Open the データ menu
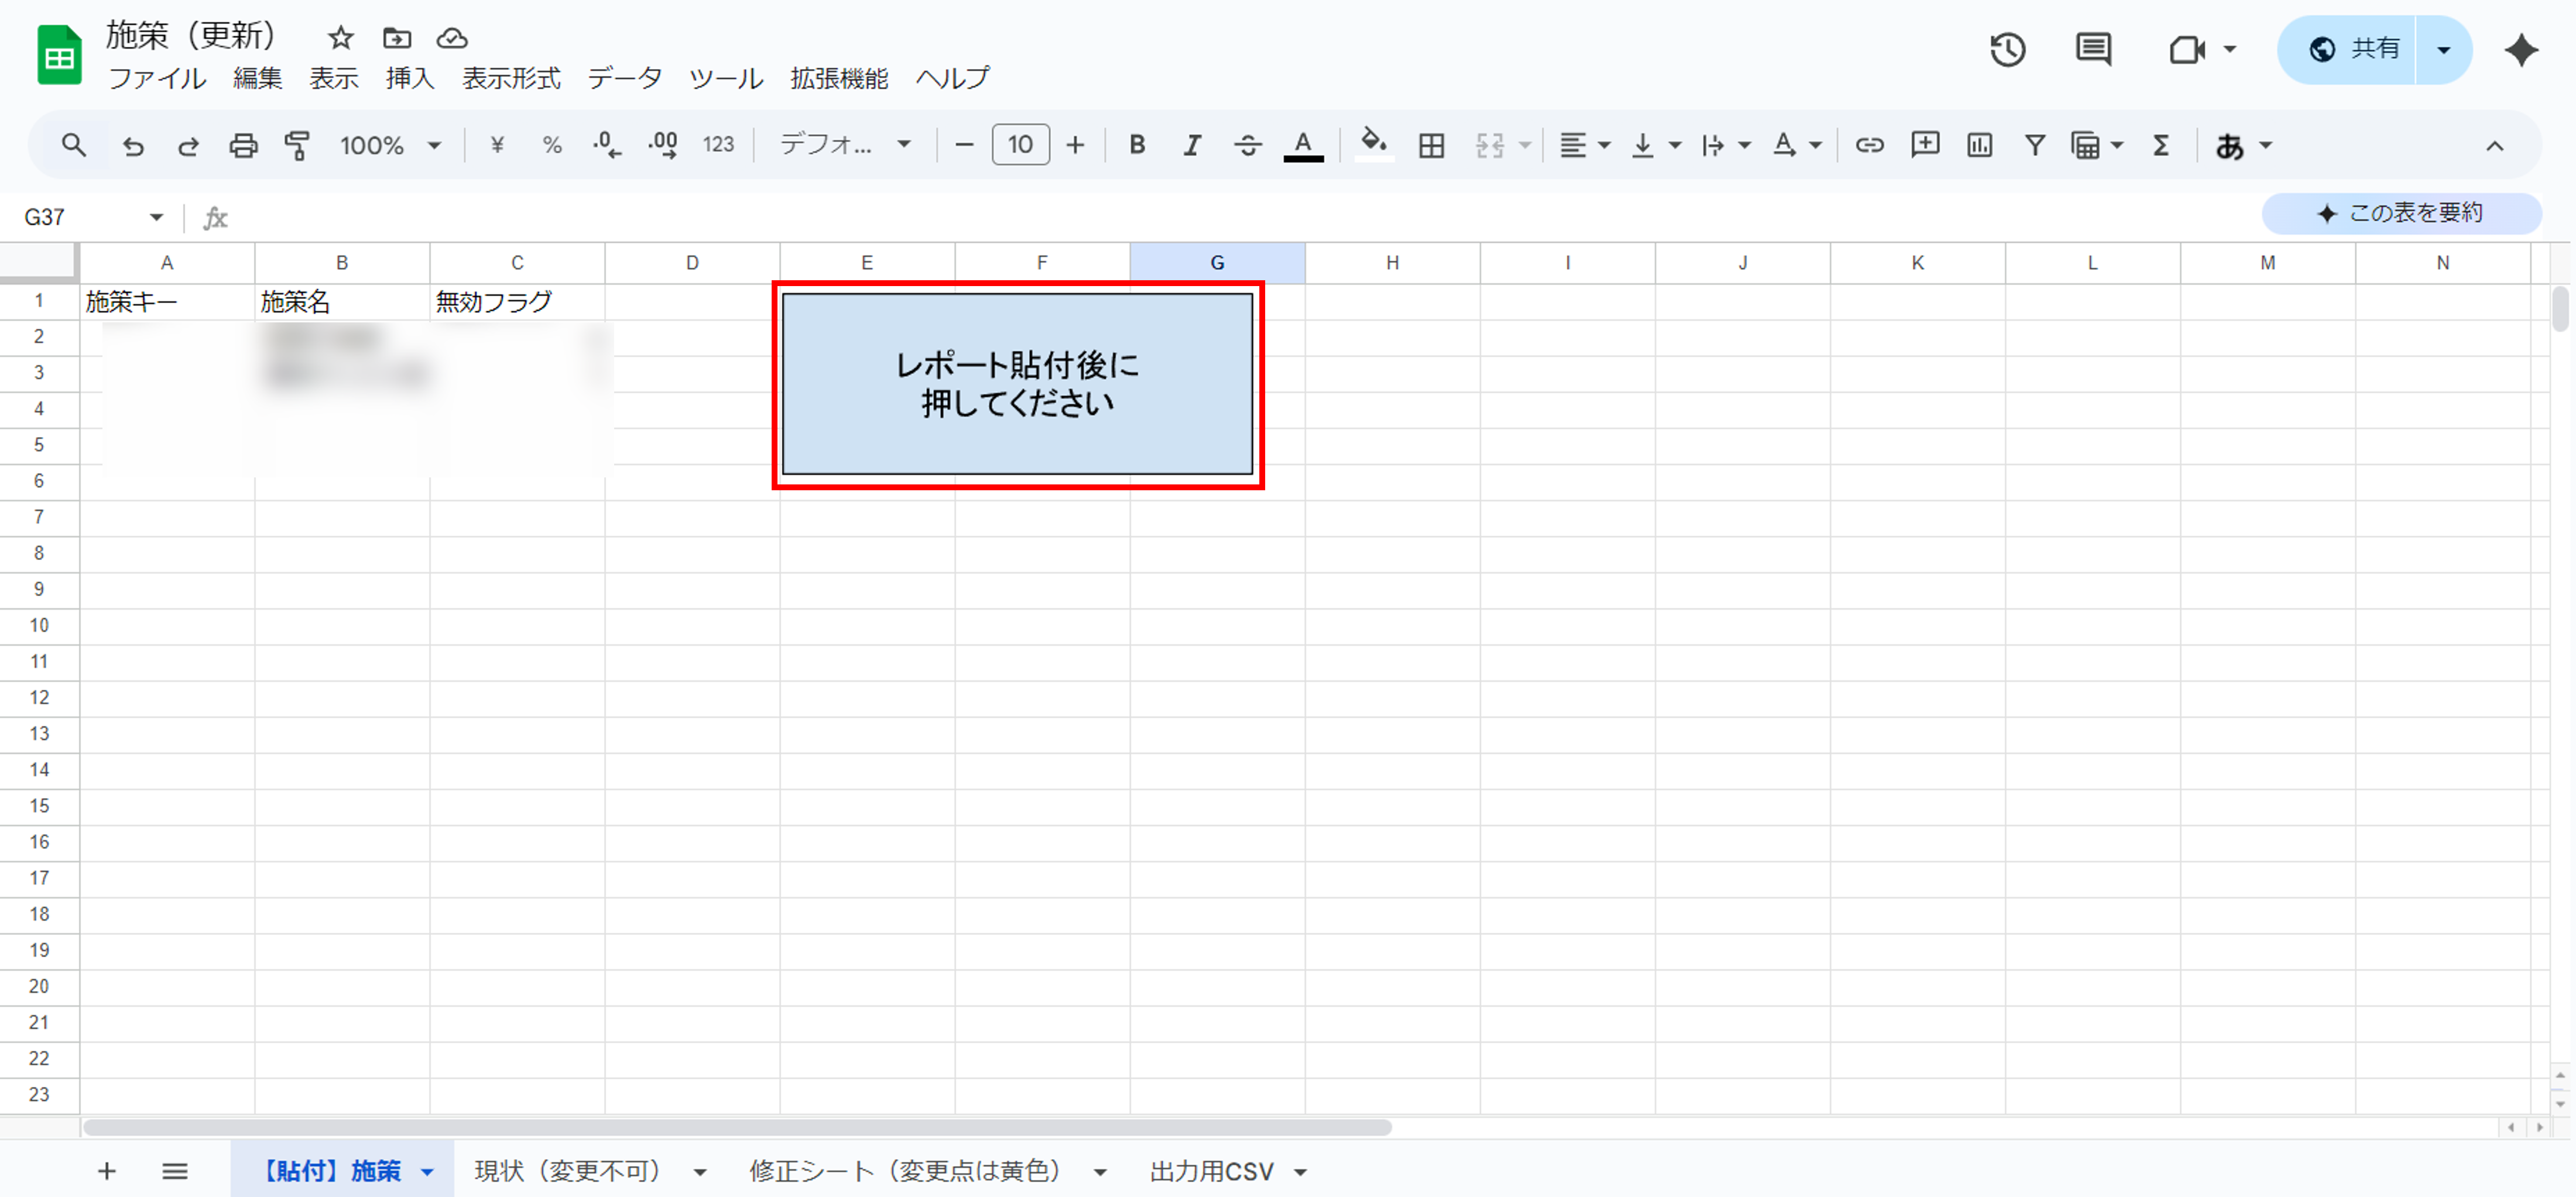 (624, 78)
